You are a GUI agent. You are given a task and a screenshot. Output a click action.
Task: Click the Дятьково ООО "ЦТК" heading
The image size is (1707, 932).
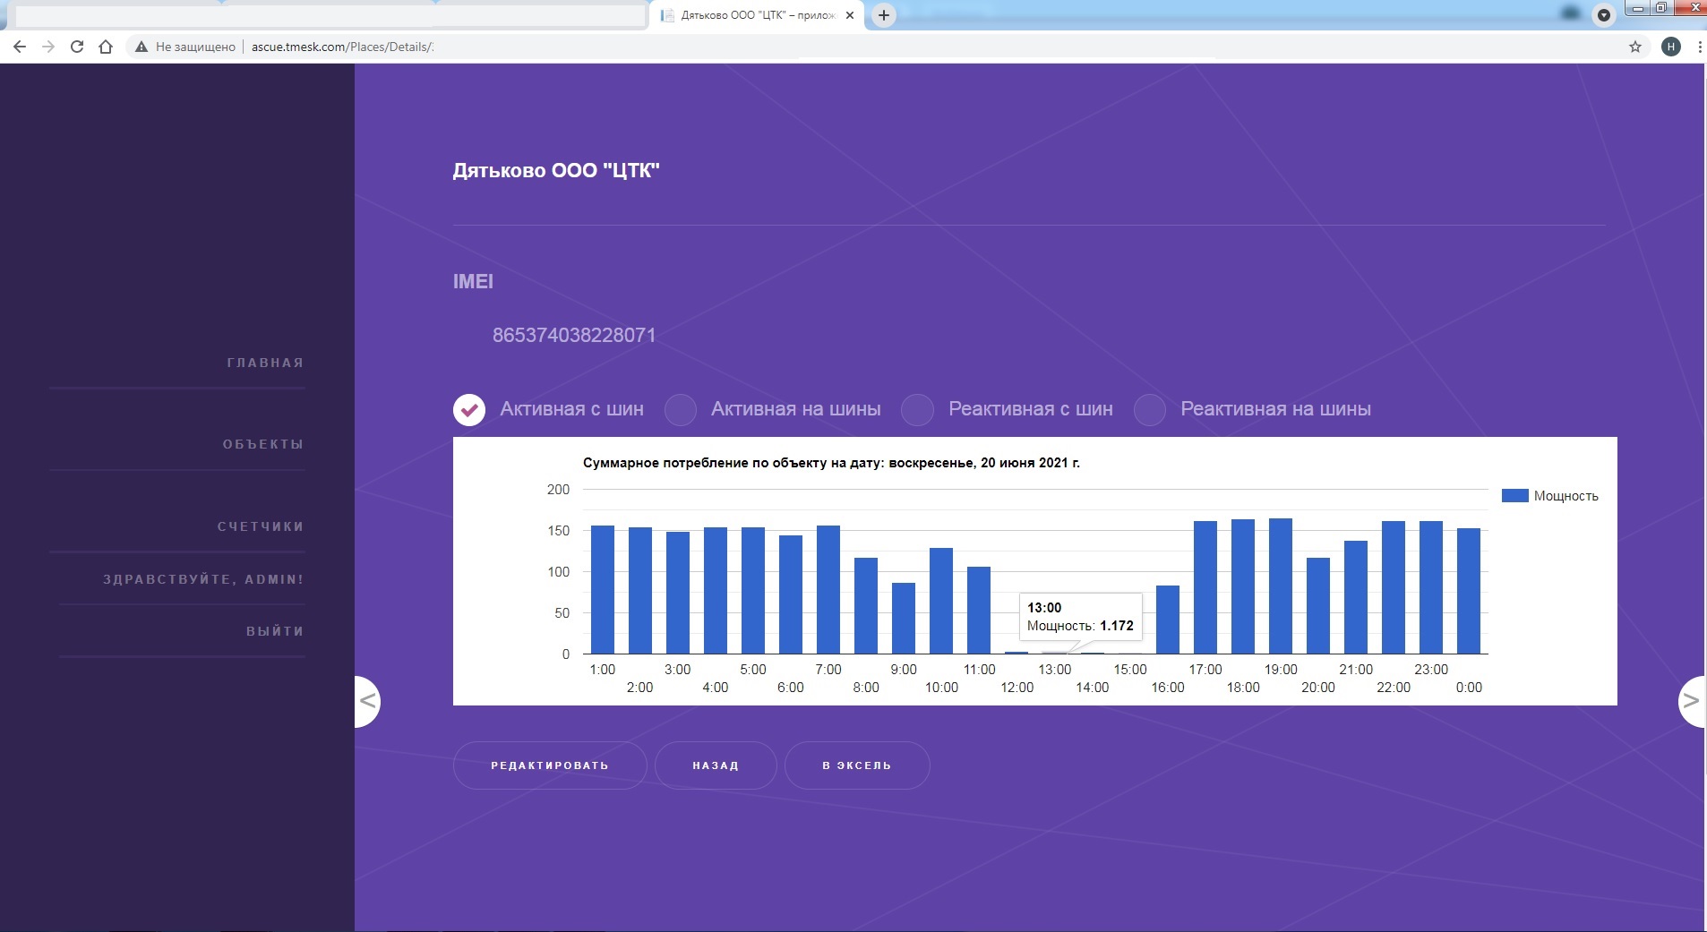point(556,171)
